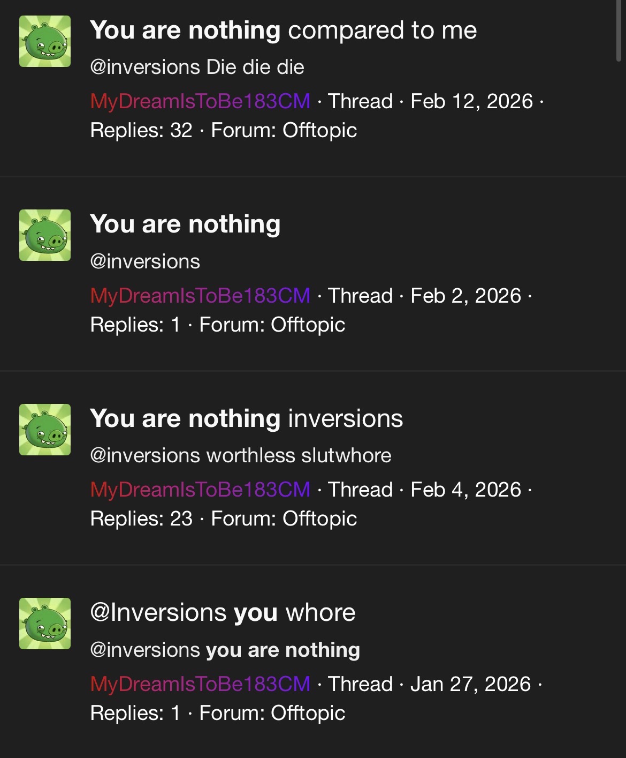This screenshot has height=758, width=626.
Task: Open thread titled "You are nothing compared to me"
Action: 283,31
